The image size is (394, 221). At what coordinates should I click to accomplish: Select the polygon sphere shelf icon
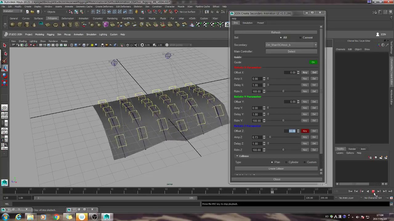click(x=13, y=25)
